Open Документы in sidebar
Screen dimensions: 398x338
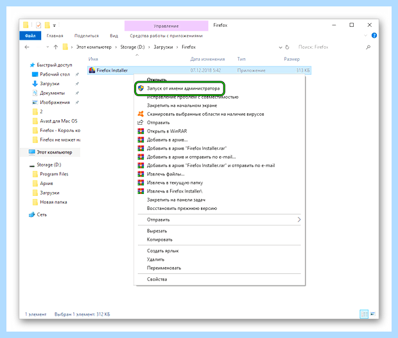point(52,93)
